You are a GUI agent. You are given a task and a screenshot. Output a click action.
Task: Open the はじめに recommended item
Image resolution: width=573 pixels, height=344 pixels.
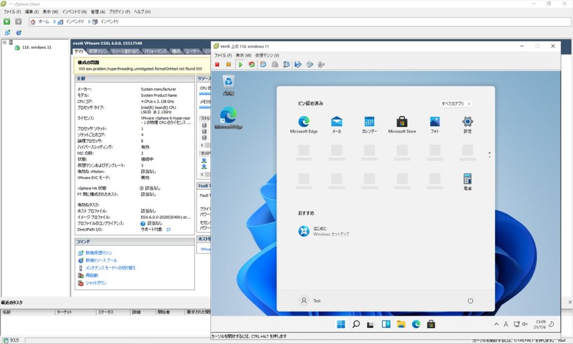point(324,231)
